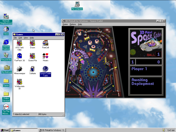Click the Start button
The image size is (176, 132).
[5, 130]
